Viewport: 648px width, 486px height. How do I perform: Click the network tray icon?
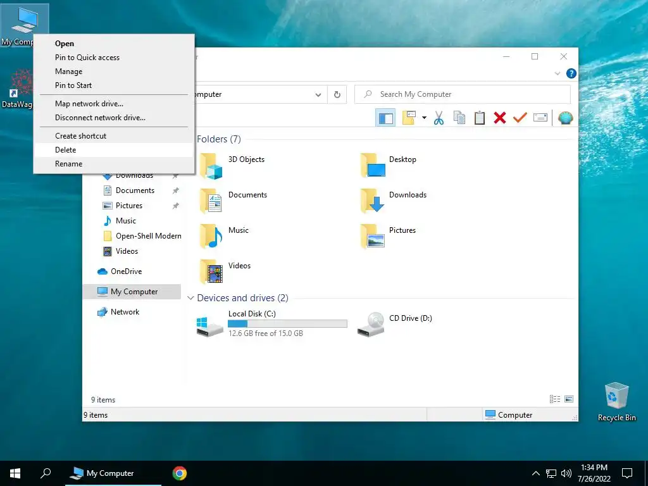point(551,473)
